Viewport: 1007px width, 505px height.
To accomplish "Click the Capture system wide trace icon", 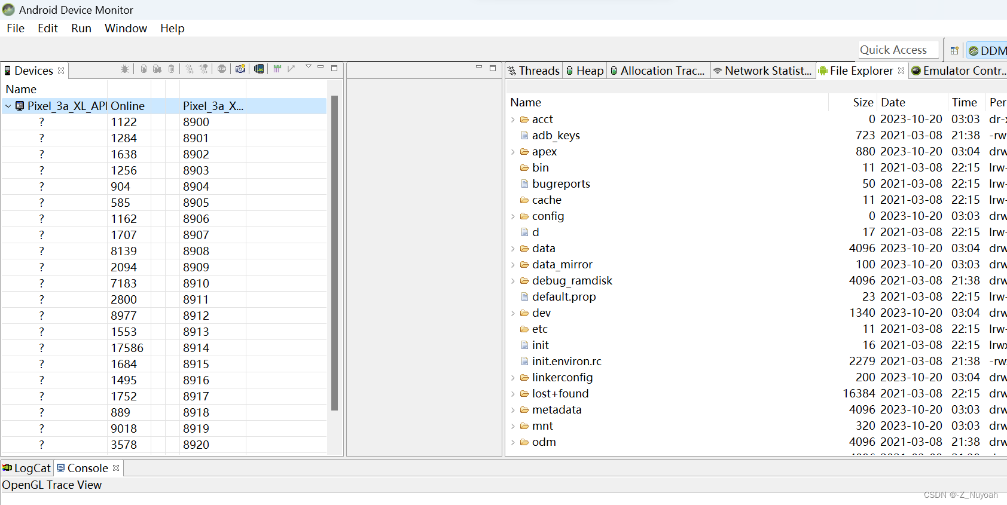I will [277, 69].
